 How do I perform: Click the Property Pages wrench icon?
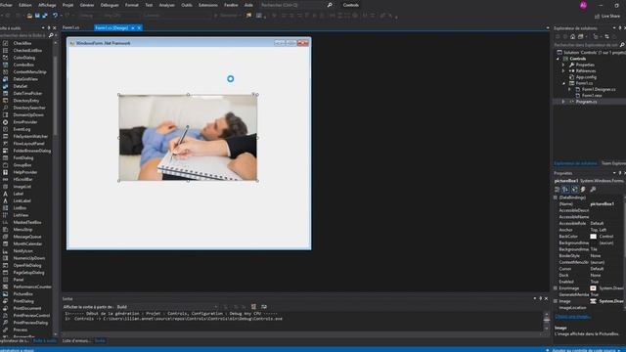click(593, 190)
